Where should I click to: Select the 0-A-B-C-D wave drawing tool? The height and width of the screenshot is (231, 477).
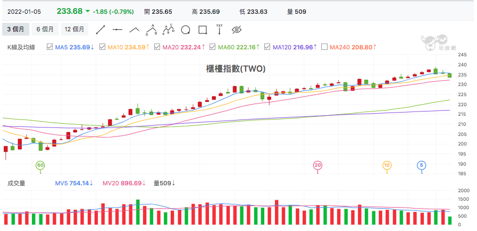168,30
